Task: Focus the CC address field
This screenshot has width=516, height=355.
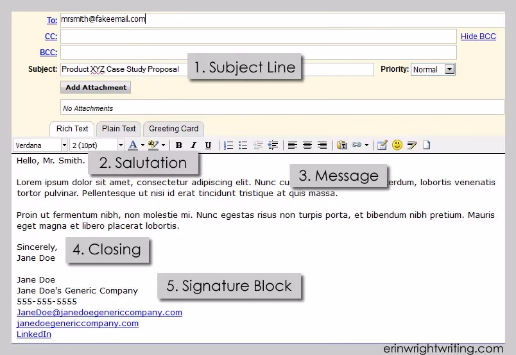Action: click(x=259, y=36)
